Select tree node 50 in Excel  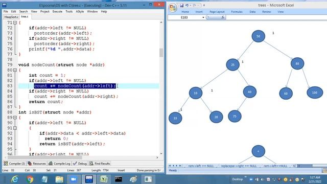coord(259,36)
